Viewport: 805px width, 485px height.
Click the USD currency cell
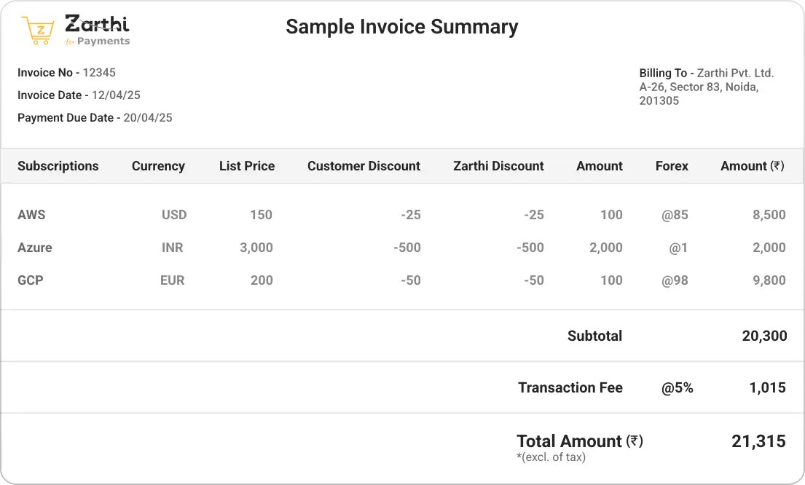pyautogui.click(x=174, y=215)
